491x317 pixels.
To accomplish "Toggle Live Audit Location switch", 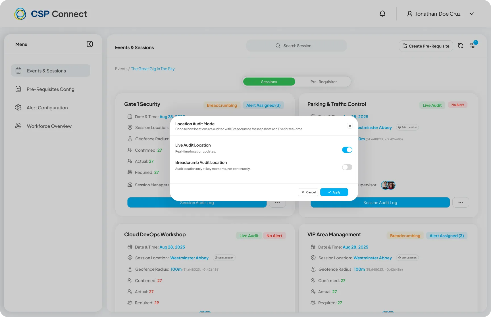I will [x=347, y=150].
